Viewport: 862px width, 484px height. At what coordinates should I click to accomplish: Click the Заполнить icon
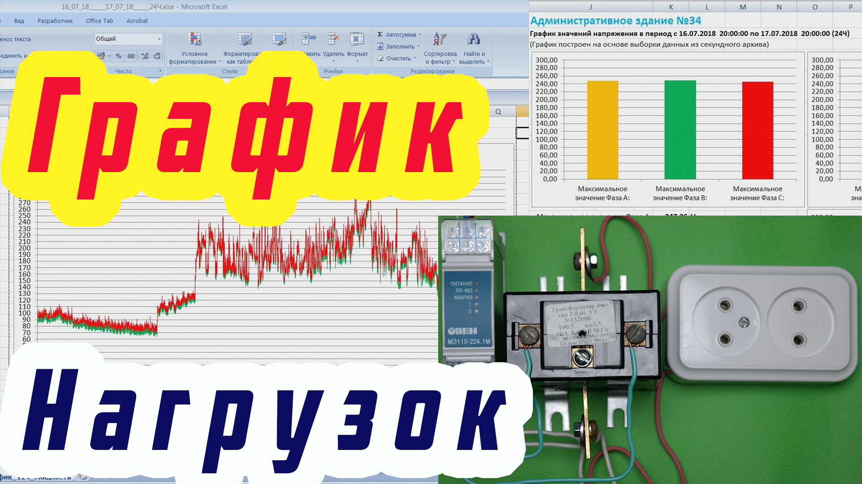click(380, 47)
